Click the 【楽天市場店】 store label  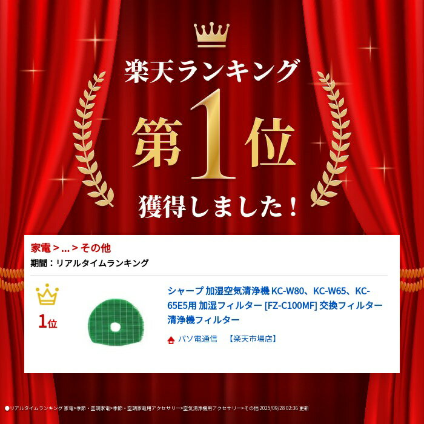pyautogui.click(x=253, y=339)
